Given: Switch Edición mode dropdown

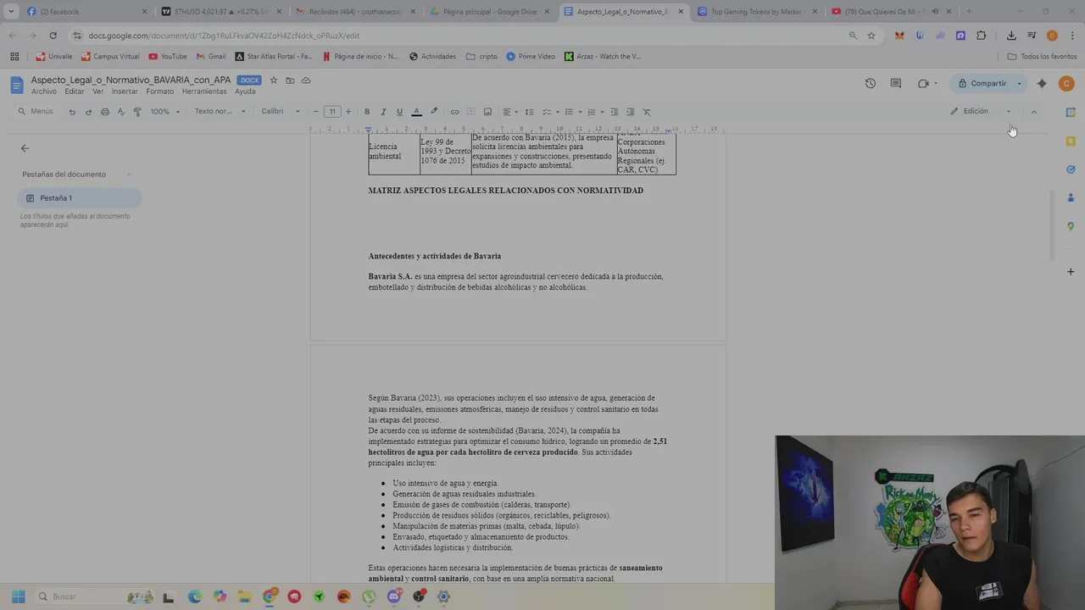Looking at the screenshot, I should coord(981,111).
